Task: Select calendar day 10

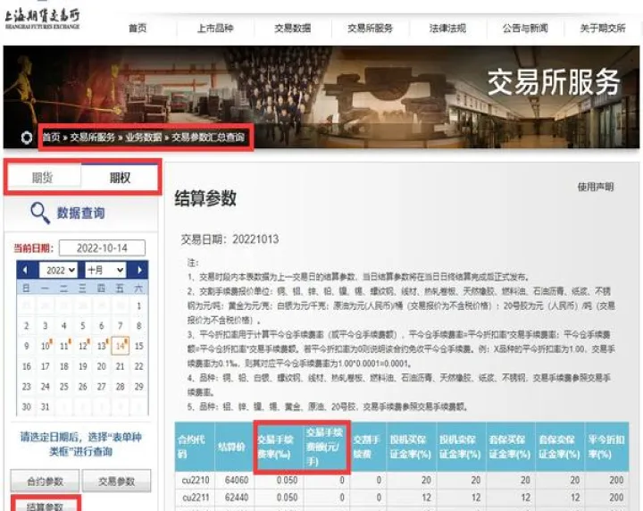Action: tap(46, 346)
